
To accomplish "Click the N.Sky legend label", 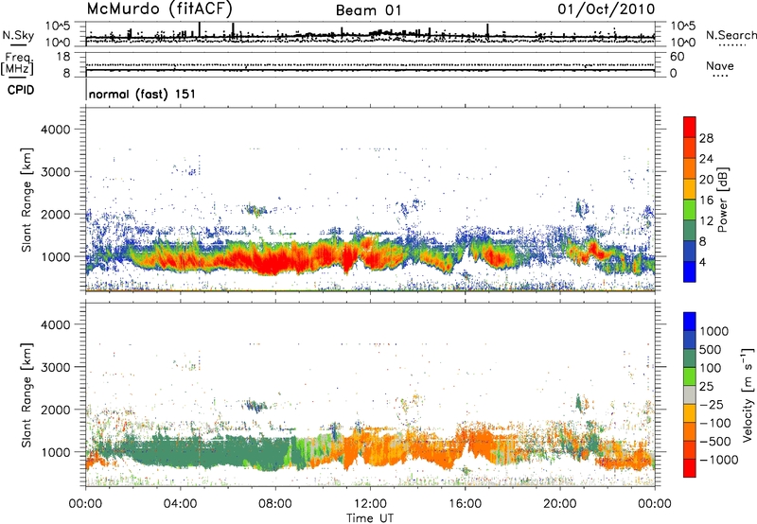I will pos(18,35).
